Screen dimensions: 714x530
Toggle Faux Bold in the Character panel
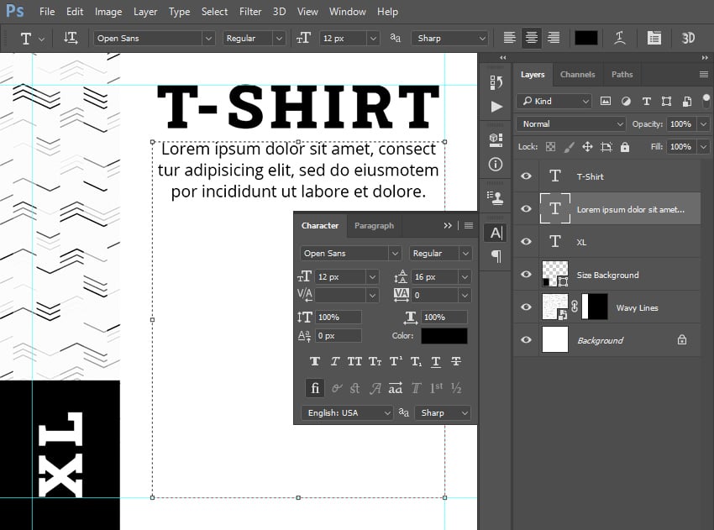click(x=315, y=361)
